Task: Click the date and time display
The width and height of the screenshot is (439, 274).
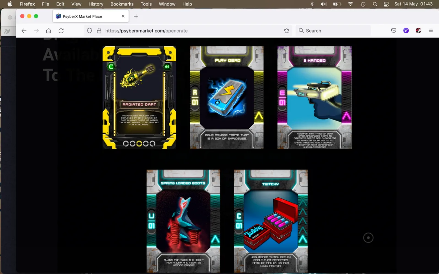Action: pos(413,4)
